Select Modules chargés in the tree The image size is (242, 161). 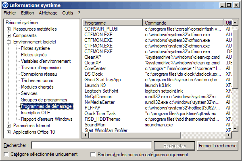click(x=37, y=87)
